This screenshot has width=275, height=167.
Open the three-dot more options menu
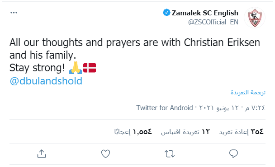point(14,13)
